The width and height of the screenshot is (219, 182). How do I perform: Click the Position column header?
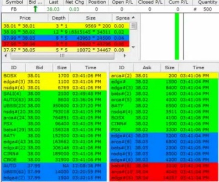click(x=97, y=2)
